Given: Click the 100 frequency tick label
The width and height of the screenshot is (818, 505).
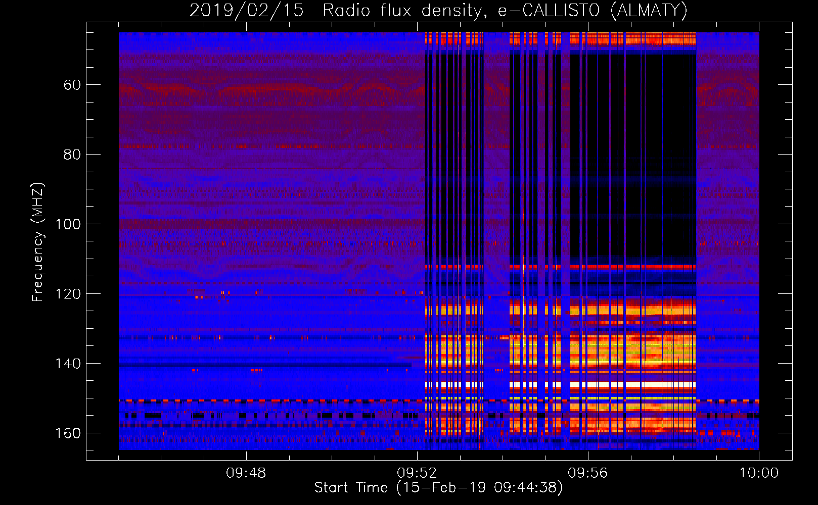Looking at the screenshot, I should click(68, 224).
